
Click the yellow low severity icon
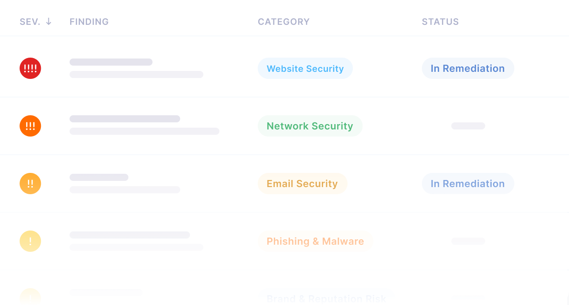click(x=30, y=241)
